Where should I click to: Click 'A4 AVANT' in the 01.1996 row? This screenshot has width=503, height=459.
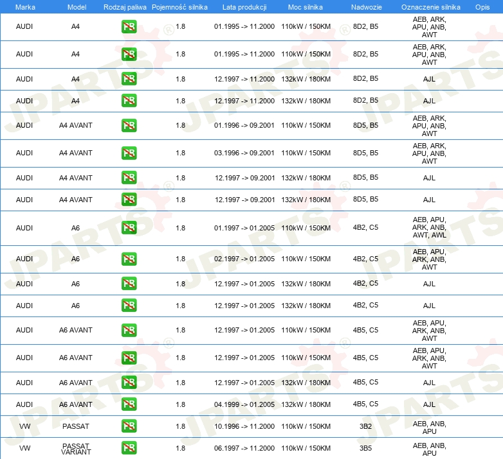click(x=76, y=125)
